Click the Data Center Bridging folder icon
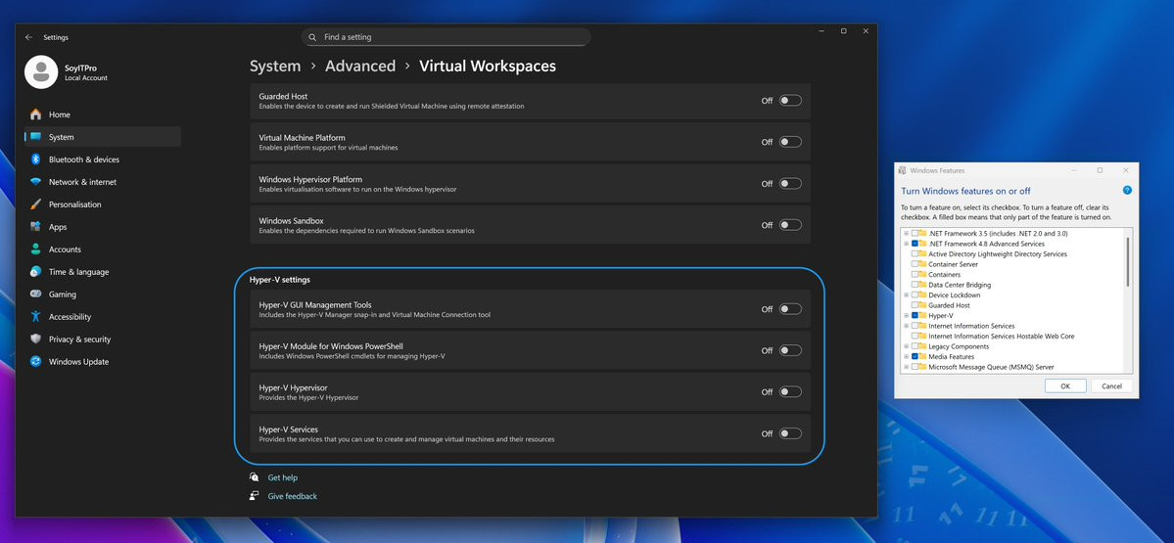Screen dimensions: 1174x543 923,285
